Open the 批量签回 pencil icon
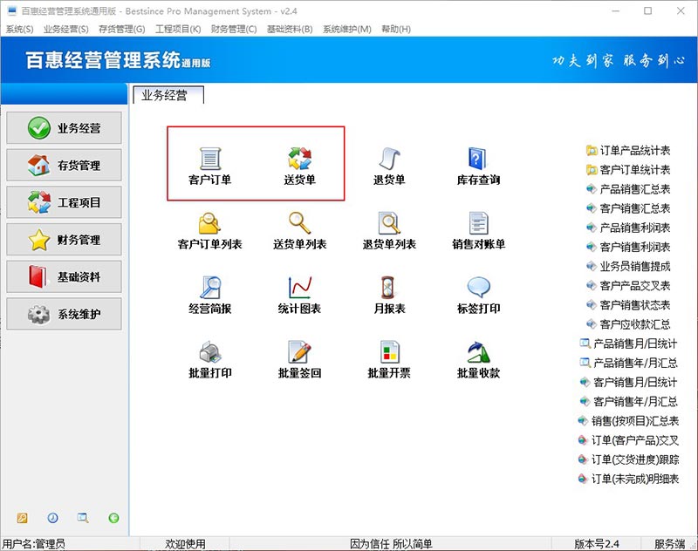This screenshot has height=551, width=698. (299, 351)
